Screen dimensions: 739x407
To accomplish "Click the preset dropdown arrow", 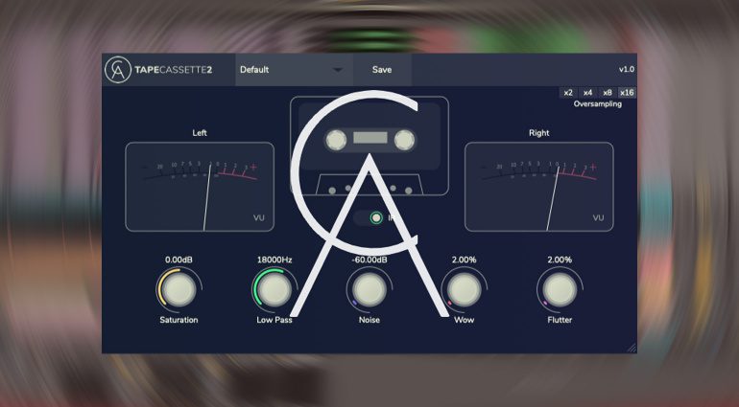I will pyautogui.click(x=337, y=70).
